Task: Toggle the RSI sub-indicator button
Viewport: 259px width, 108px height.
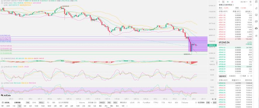Action: 109,103
